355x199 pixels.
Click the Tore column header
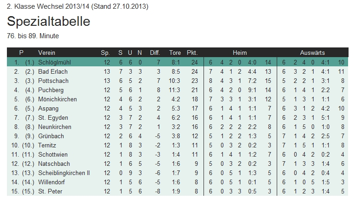point(175,53)
